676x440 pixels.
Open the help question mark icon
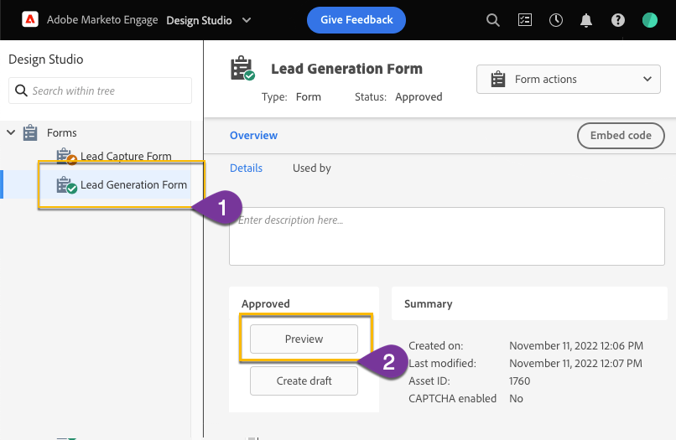click(618, 20)
